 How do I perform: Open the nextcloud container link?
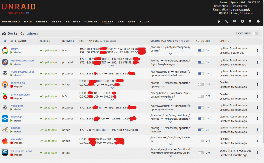pos(16,117)
